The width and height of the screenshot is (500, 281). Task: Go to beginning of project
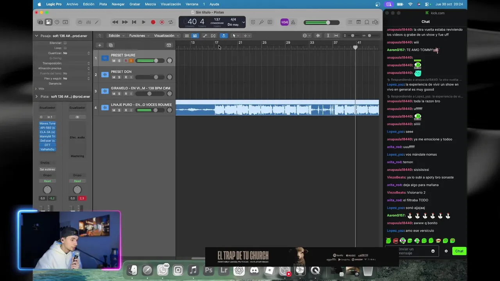click(134, 22)
